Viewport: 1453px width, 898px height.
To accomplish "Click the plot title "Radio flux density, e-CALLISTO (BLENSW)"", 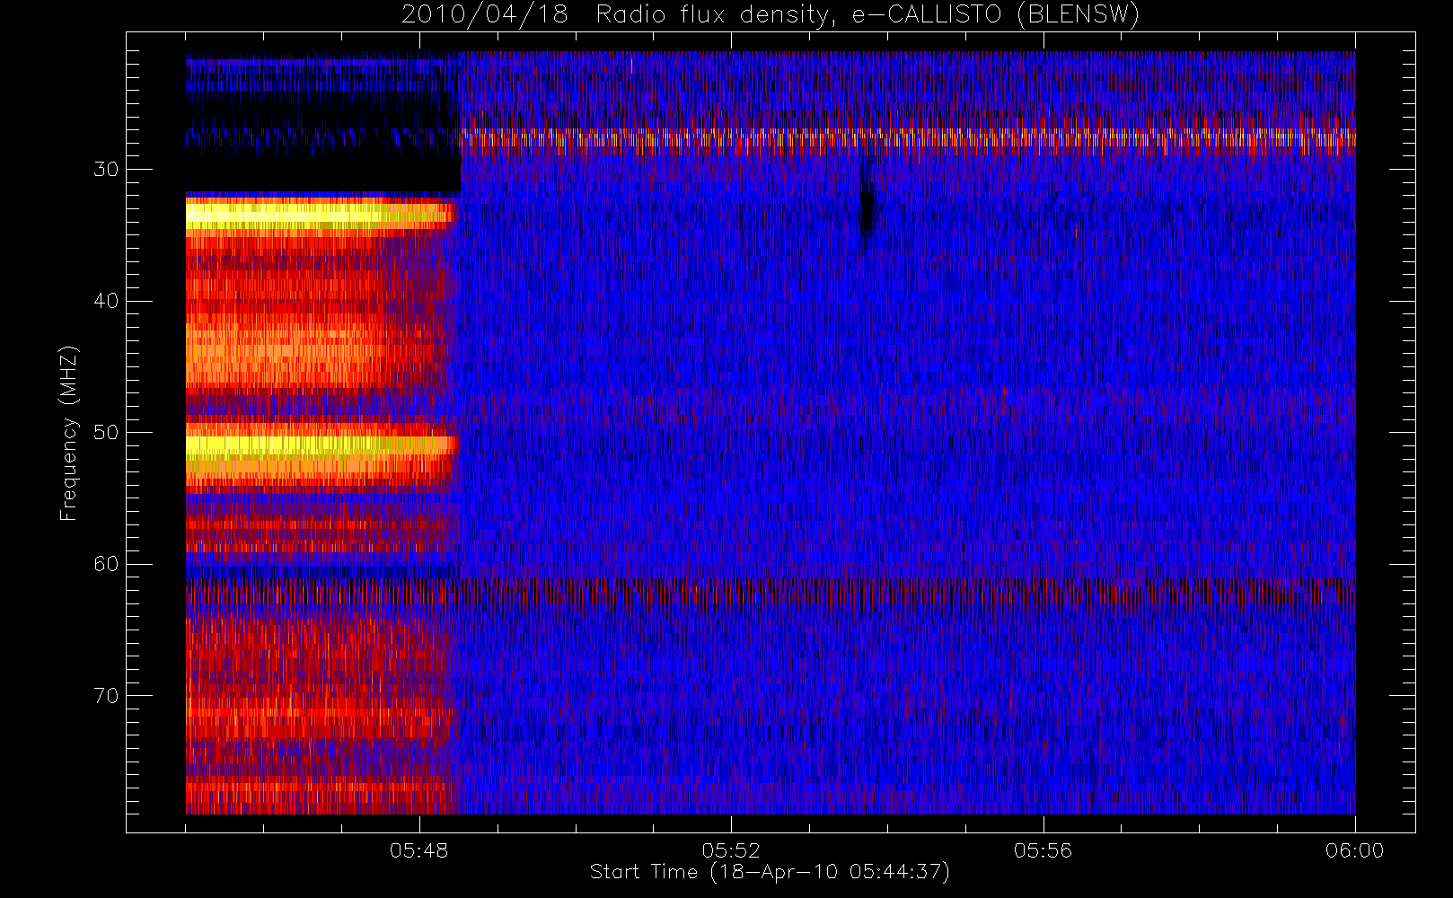I will tap(867, 15).
